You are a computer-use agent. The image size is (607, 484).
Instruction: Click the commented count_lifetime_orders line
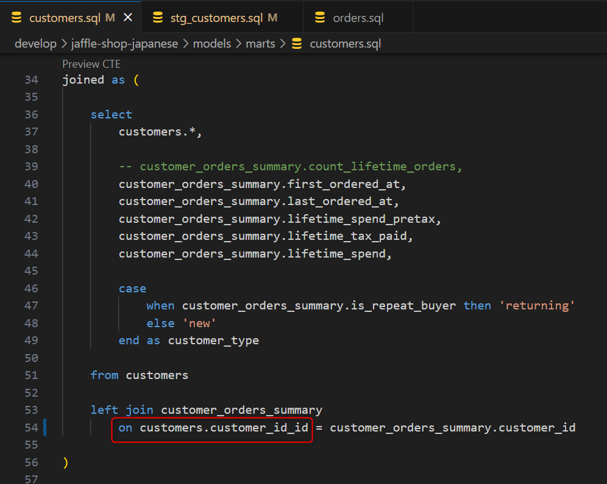290,167
